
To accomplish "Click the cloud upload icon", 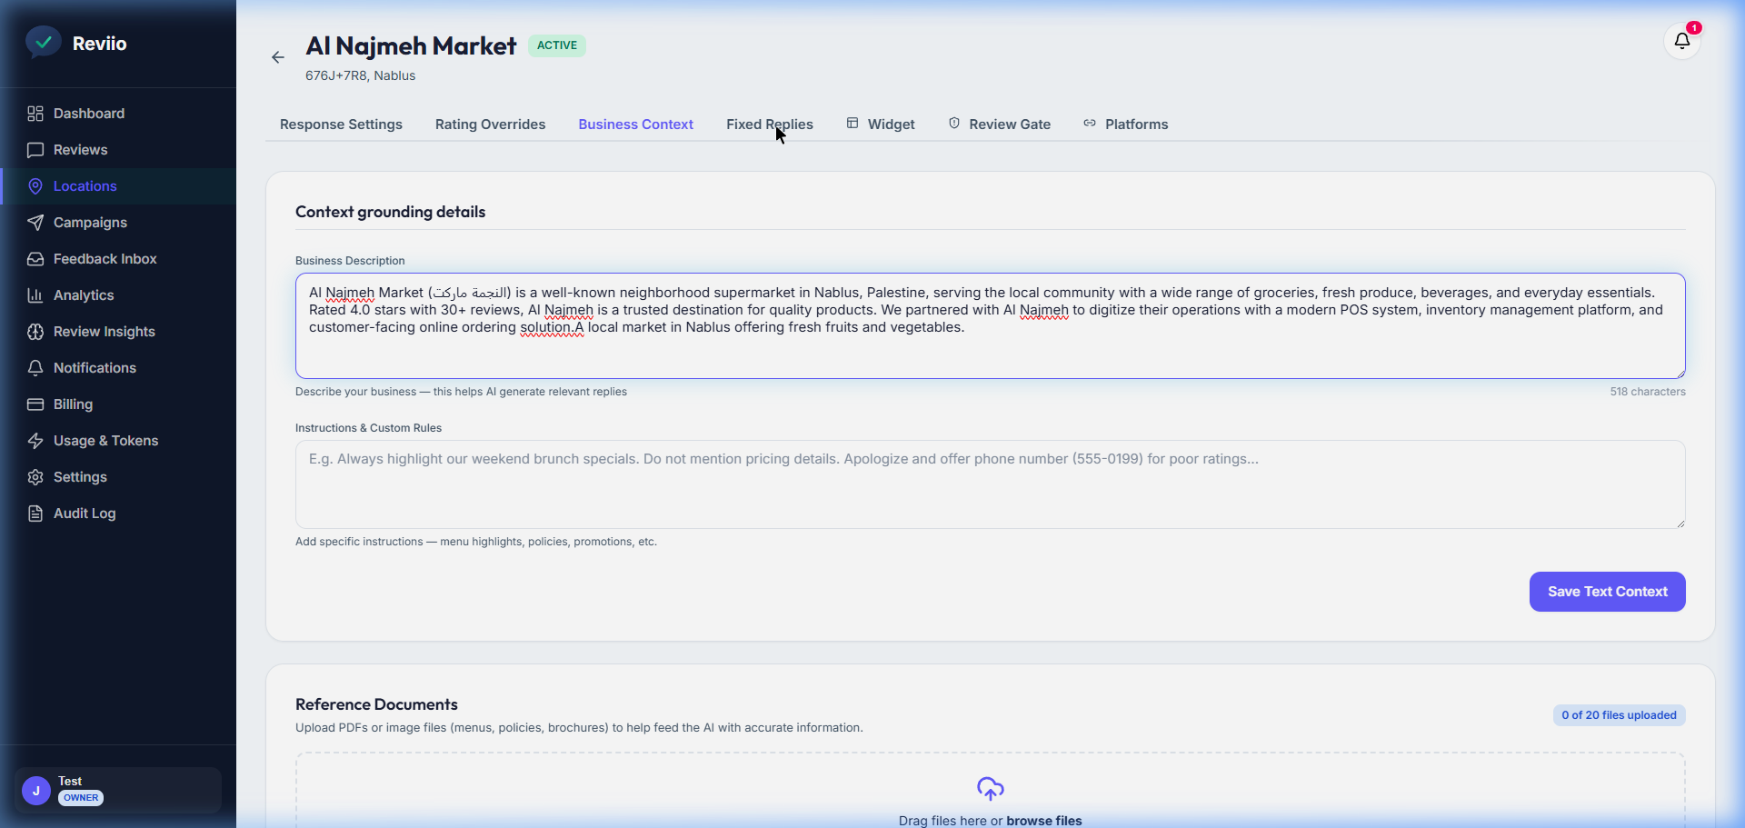I will (x=990, y=789).
